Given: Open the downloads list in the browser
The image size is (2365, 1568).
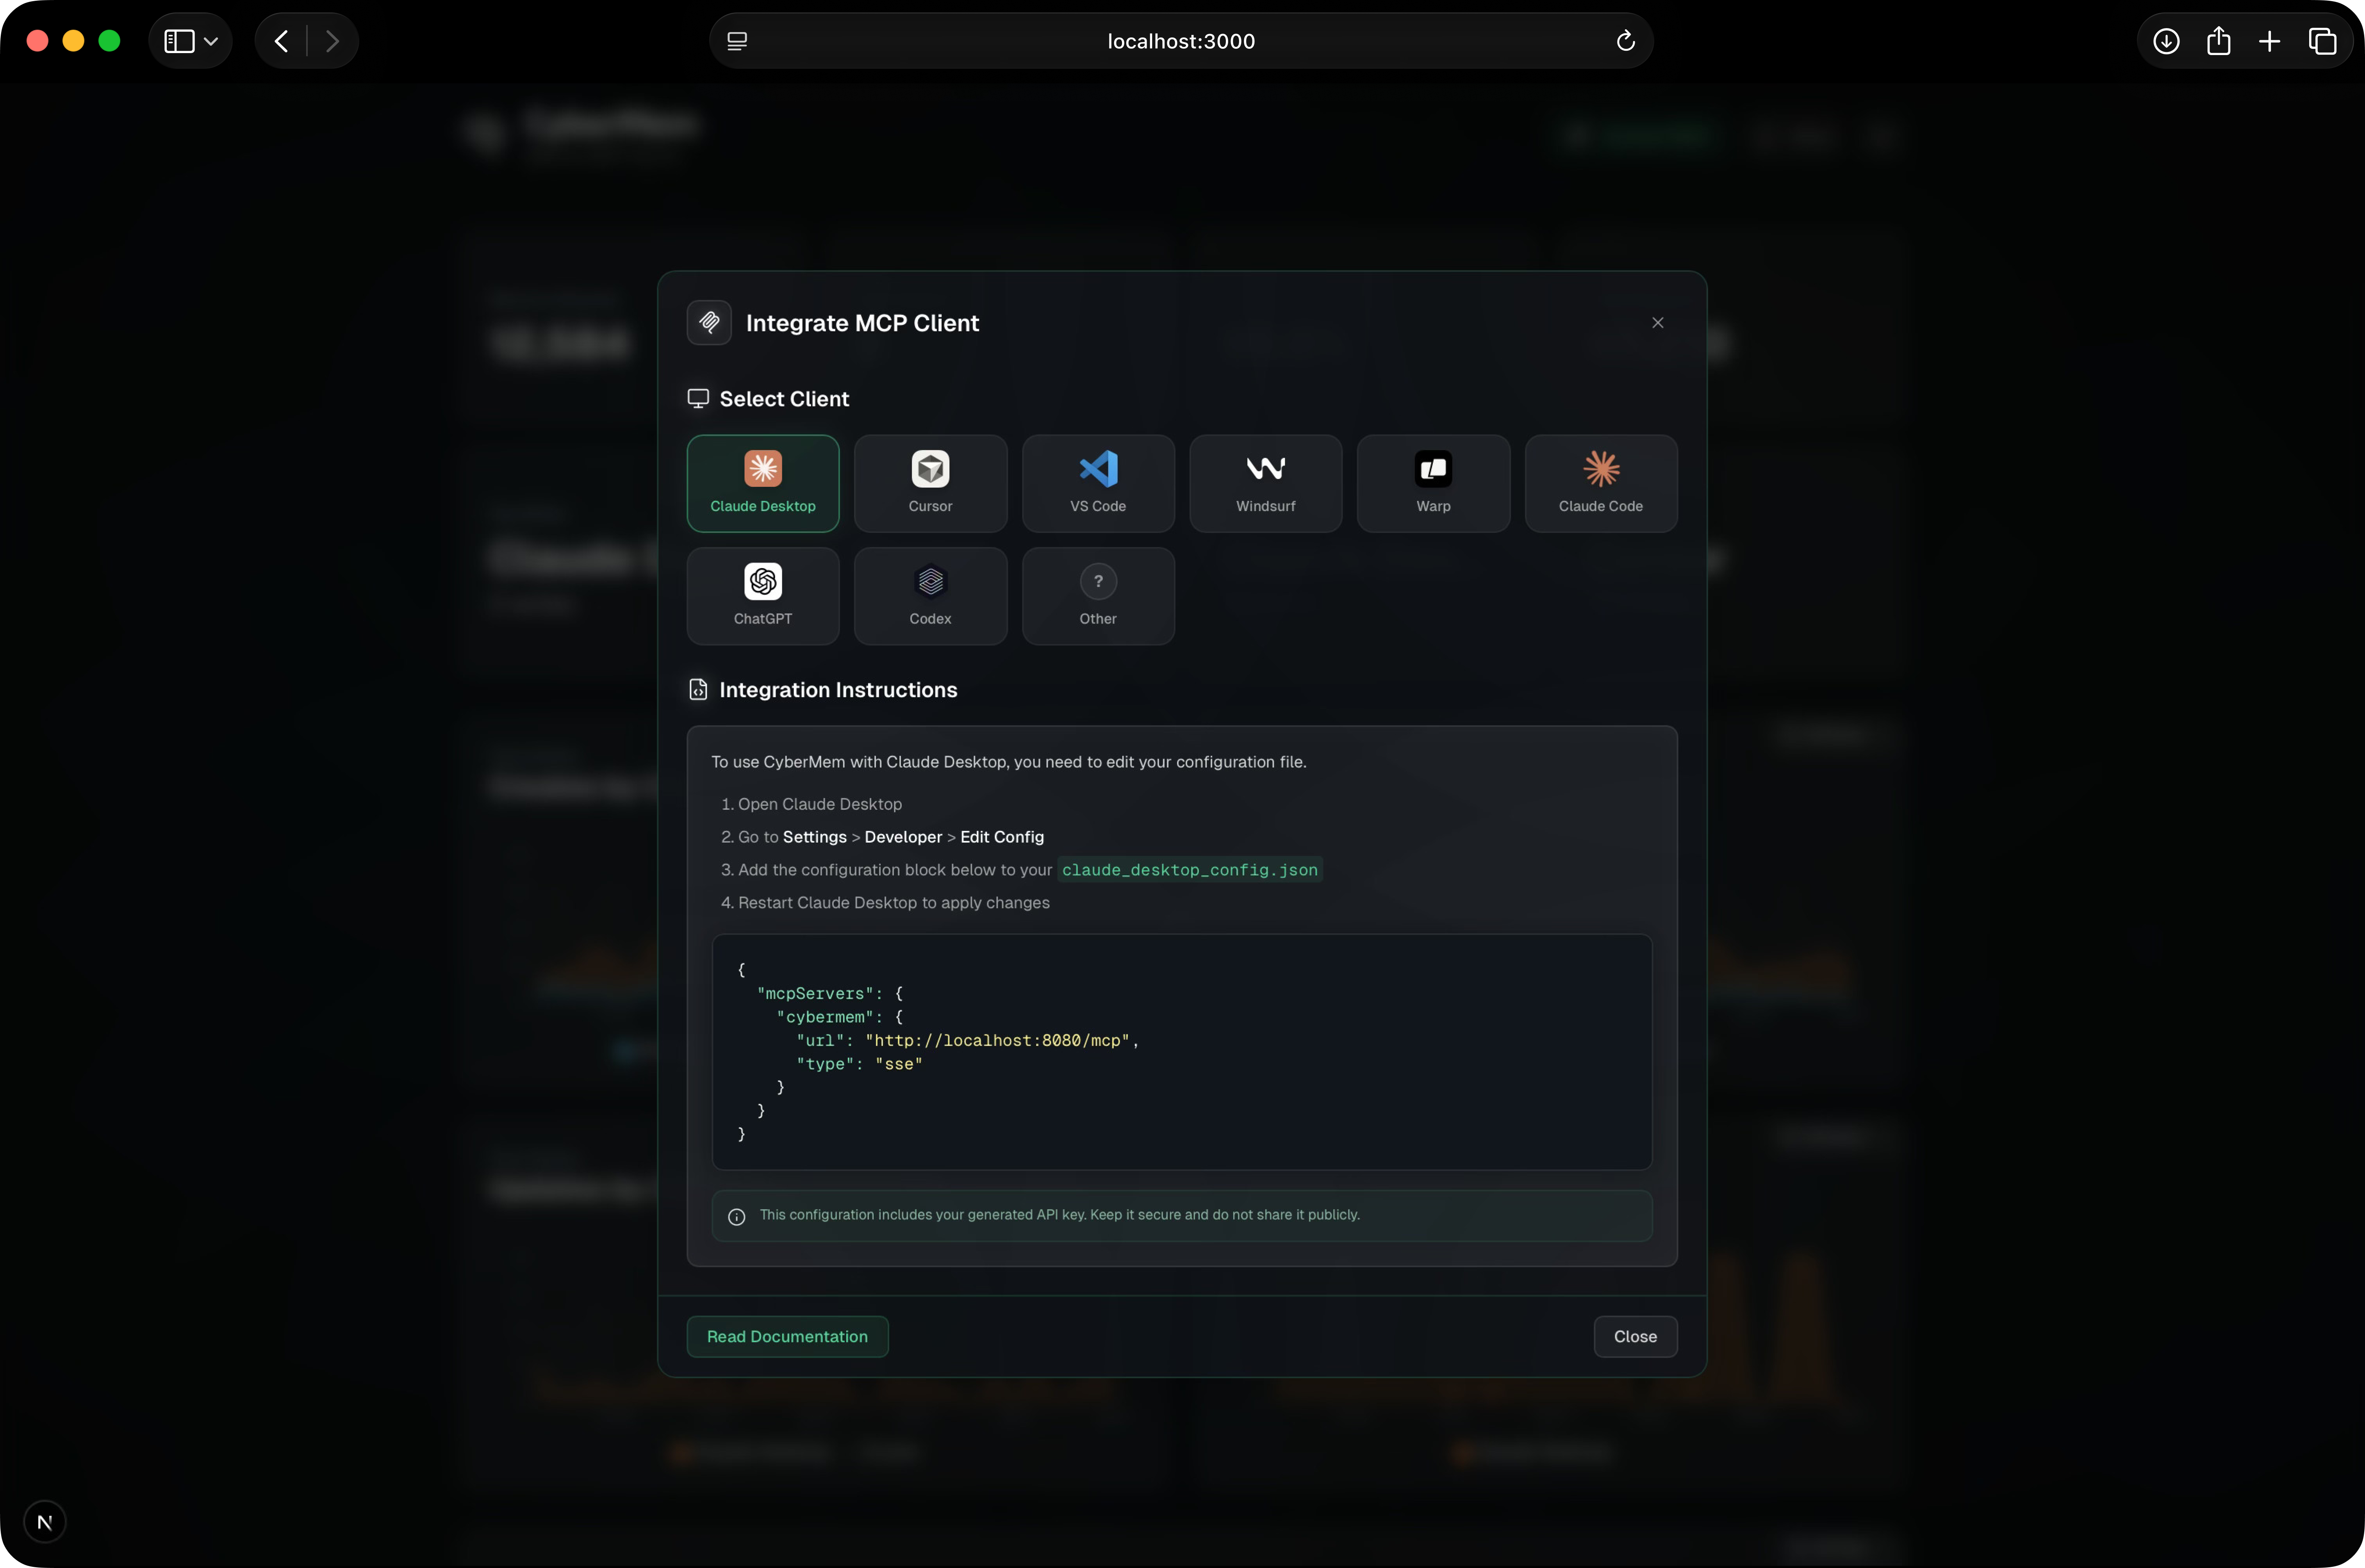Looking at the screenshot, I should coord(2166,40).
